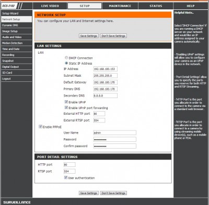This screenshot has width=209, height=205.
Task: Click the Secondary DNS input field
Action: [106, 95]
